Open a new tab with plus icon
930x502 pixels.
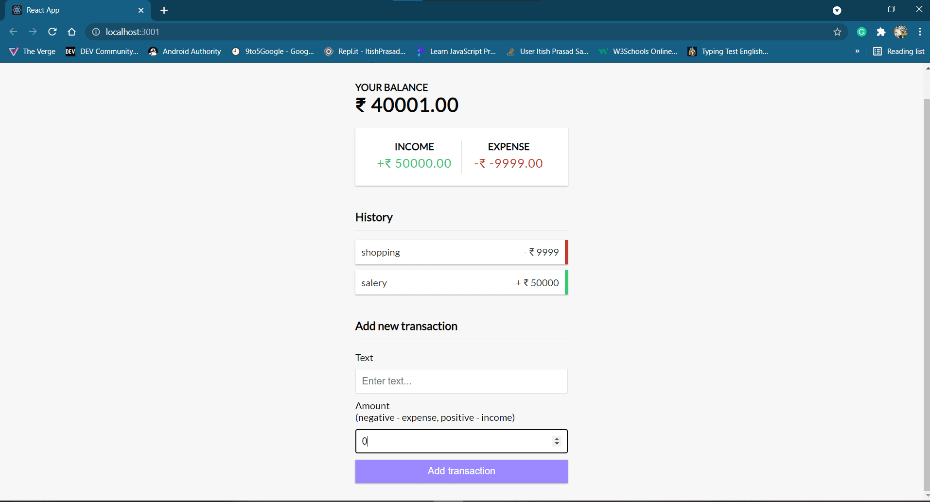(x=164, y=10)
